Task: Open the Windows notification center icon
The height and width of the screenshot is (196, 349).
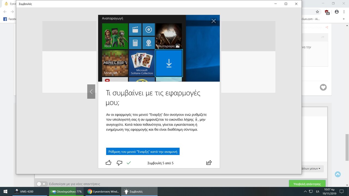Action: 342,192
